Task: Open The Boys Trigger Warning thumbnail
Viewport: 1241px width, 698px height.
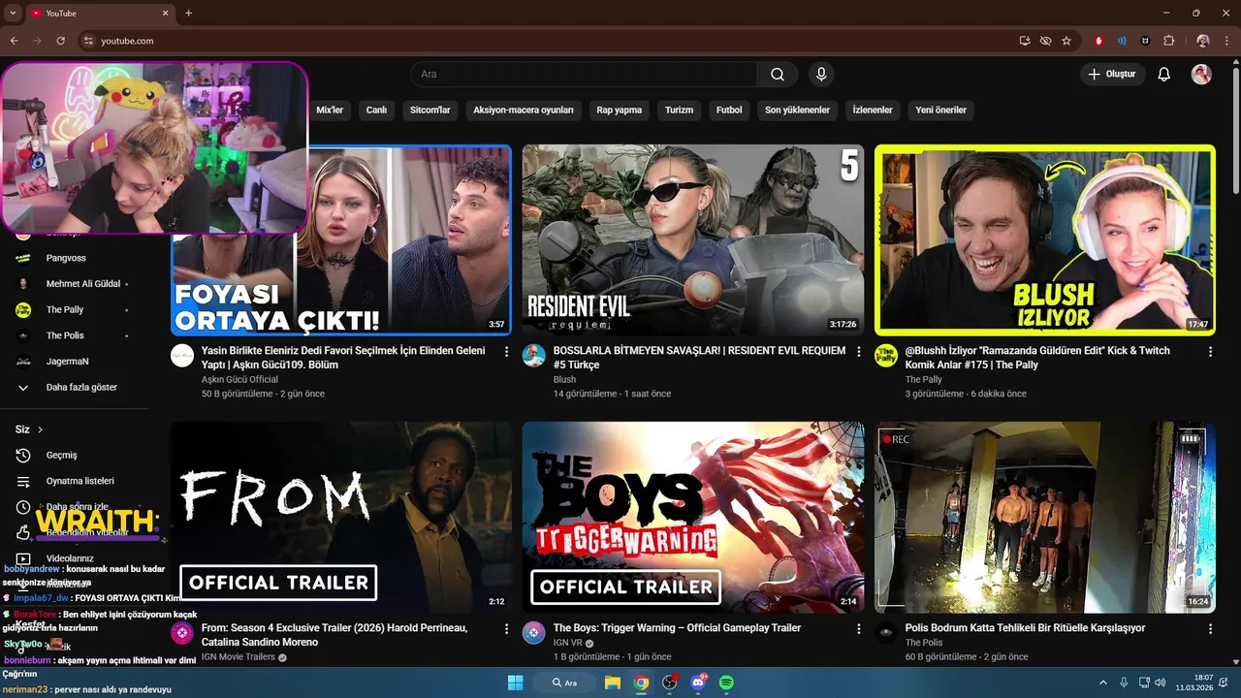Action: pyautogui.click(x=693, y=517)
